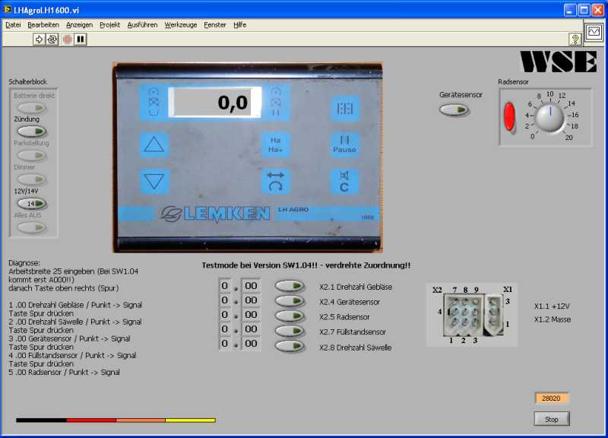Click the Testmode bei Version SW1.04 heading
Image resolution: width=608 pixels, height=438 pixels.
click(x=306, y=265)
